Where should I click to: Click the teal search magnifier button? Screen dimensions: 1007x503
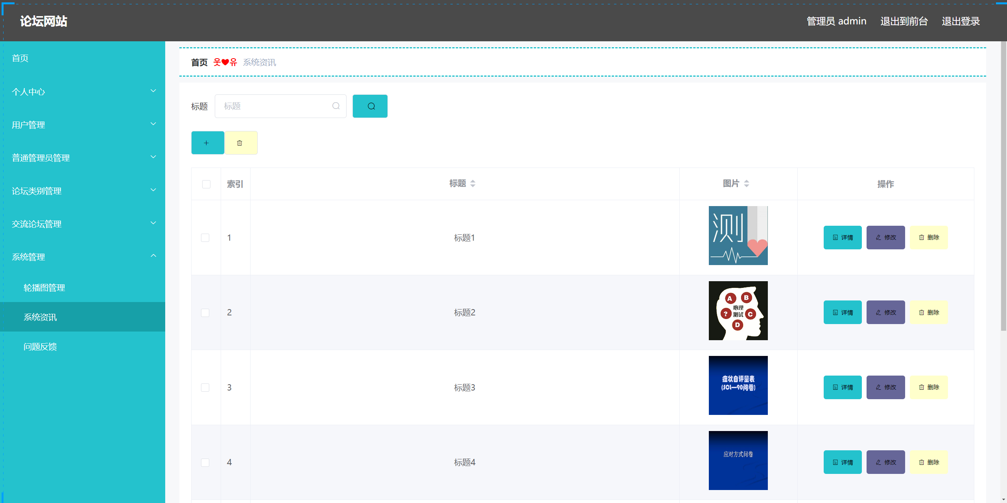(x=370, y=106)
